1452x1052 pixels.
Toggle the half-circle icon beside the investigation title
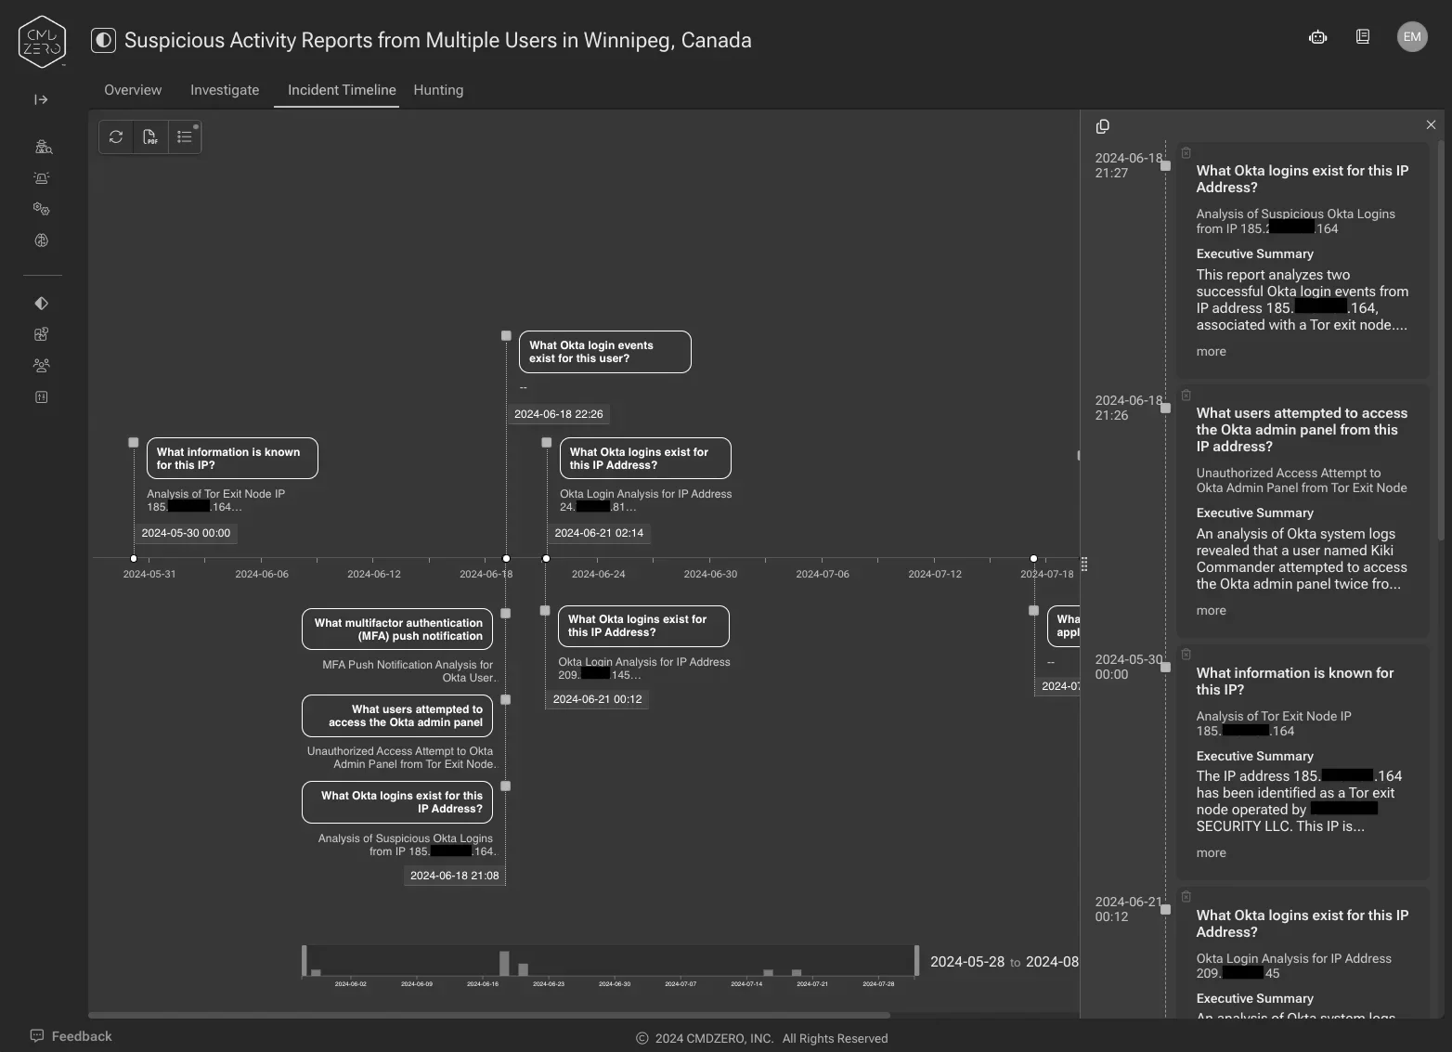click(x=103, y=40)
